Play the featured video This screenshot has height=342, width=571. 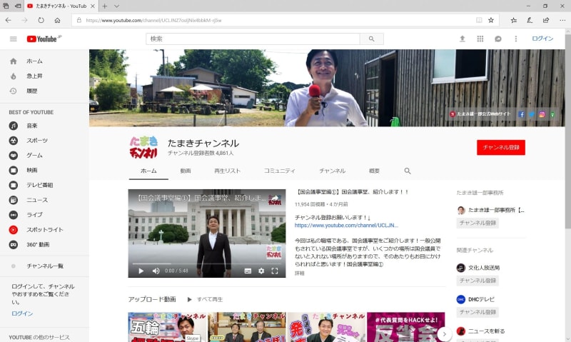pyautogui.click(x=141, y=271)
